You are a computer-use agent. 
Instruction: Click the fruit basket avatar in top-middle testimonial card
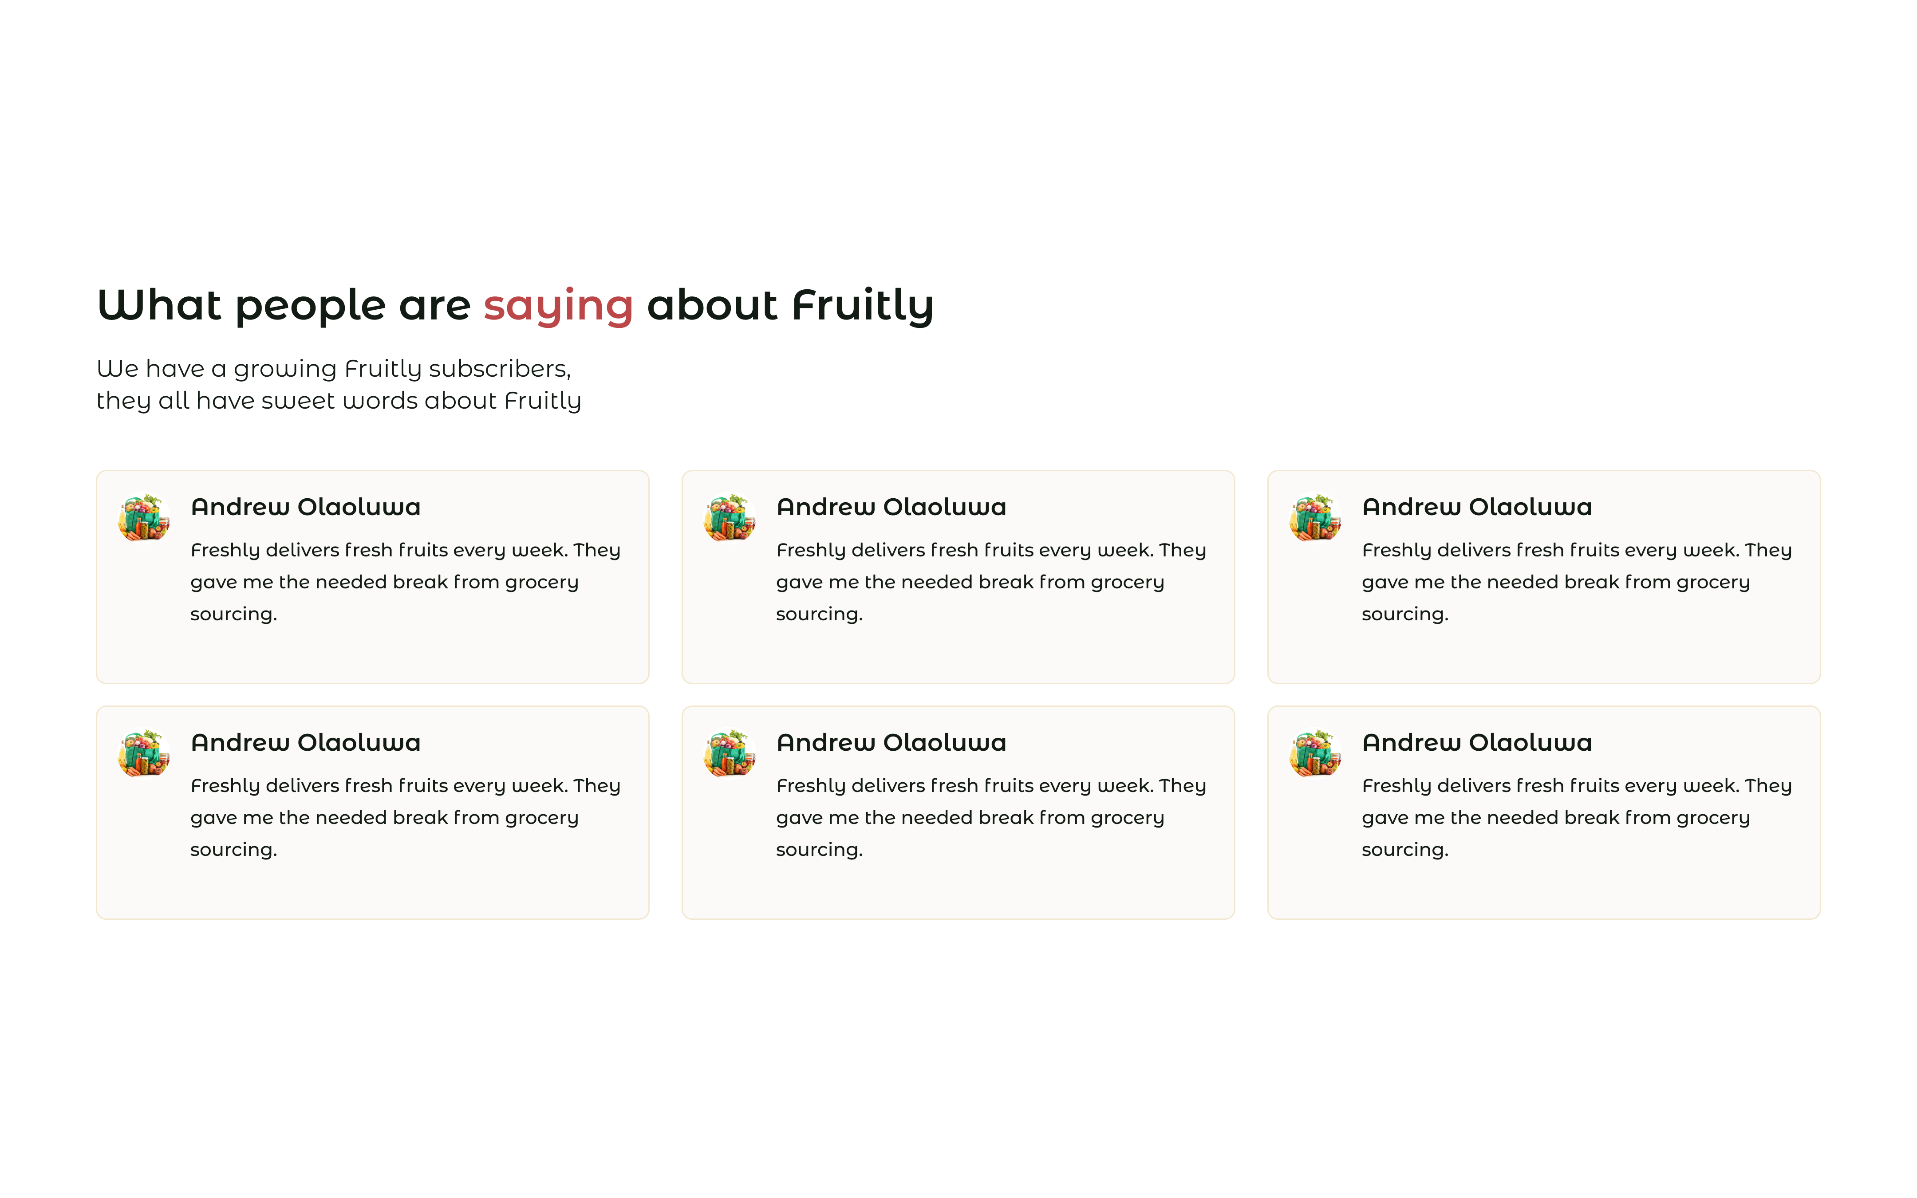(730, 517)
